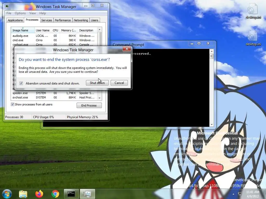Minimize the Command Prompt window
The height and width of the screenshot is (199, 266).
click(x=192, y=44)
